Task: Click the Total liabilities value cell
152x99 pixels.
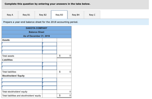Action: tap(64, 72)
